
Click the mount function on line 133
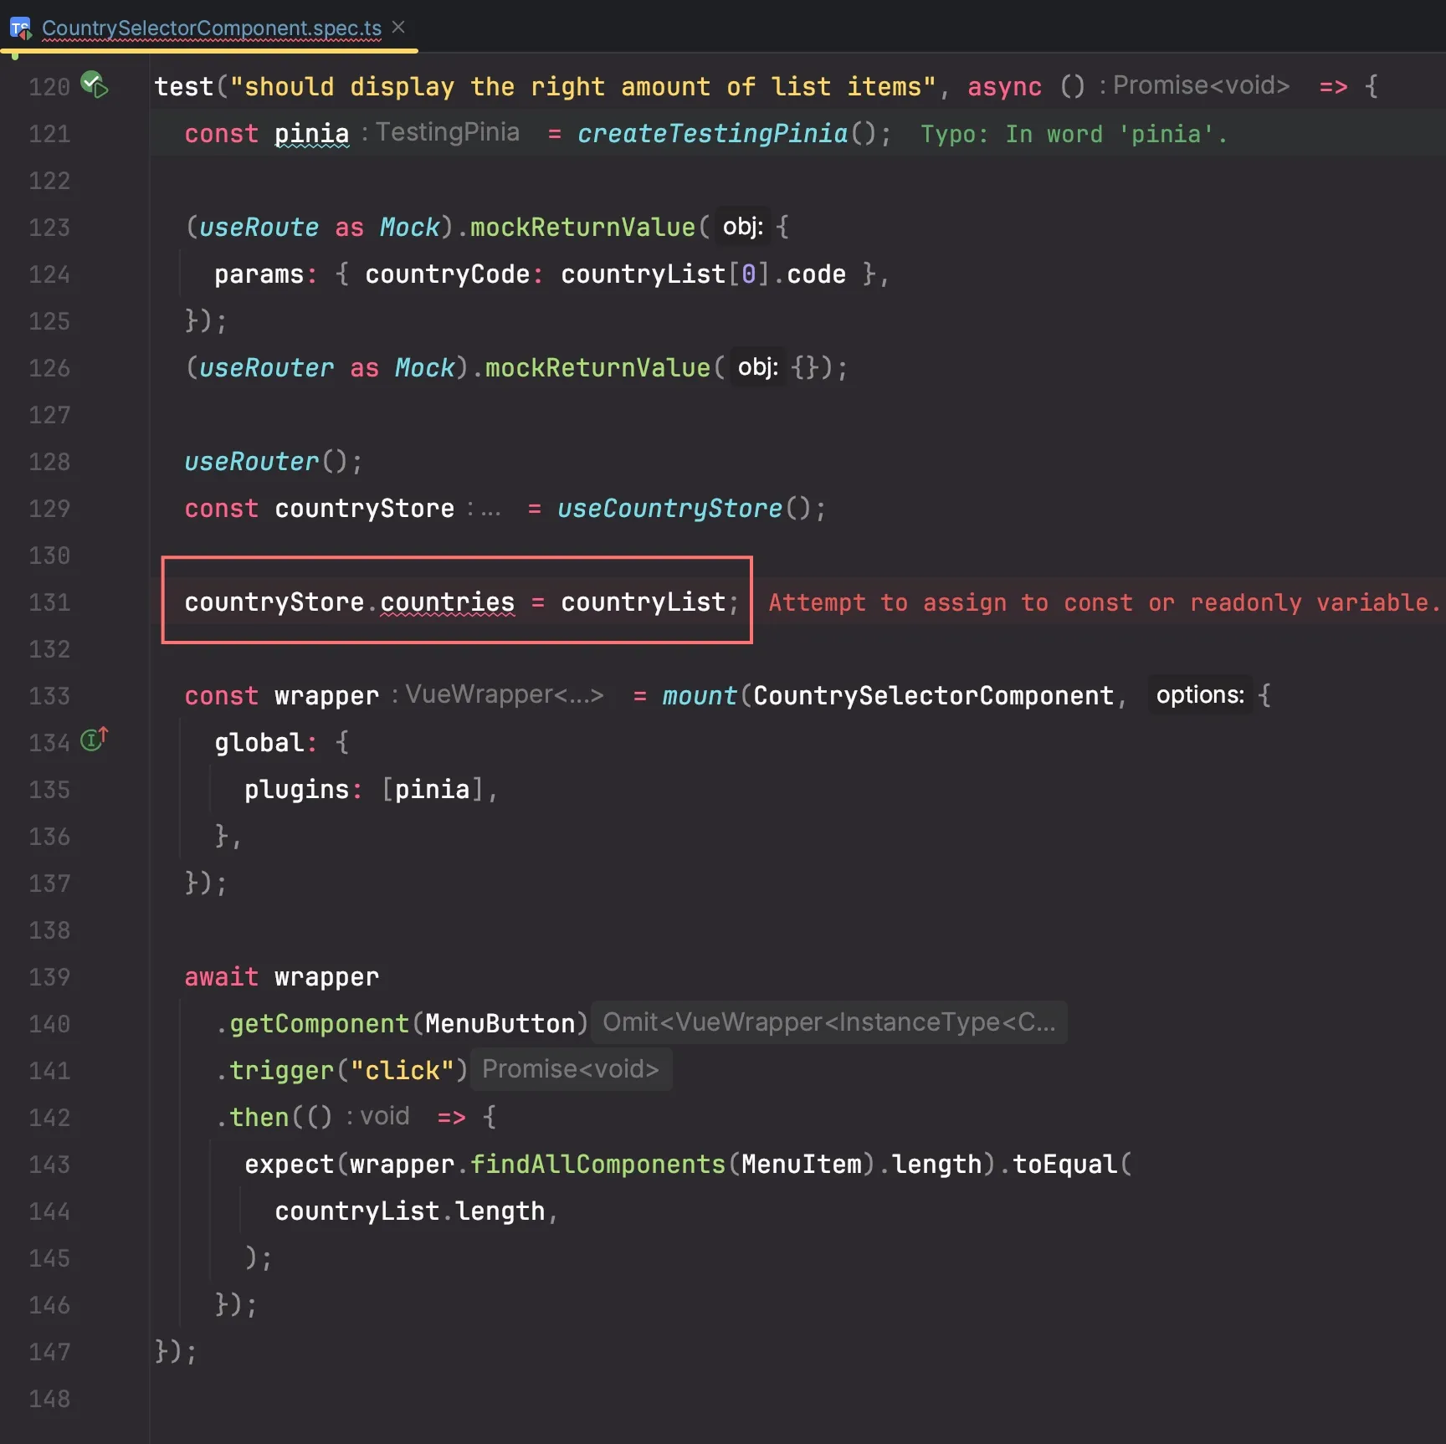(699, 696)
